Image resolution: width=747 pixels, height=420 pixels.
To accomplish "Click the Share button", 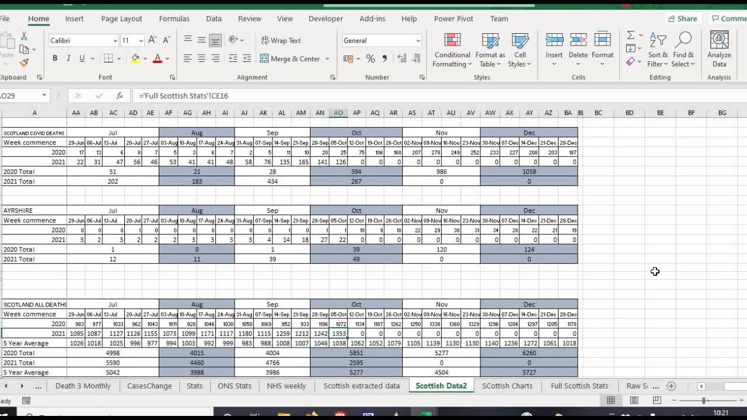I will click(682, 19).
